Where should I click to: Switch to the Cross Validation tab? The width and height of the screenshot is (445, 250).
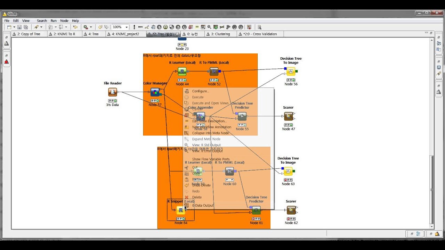[x=260, y=34]
